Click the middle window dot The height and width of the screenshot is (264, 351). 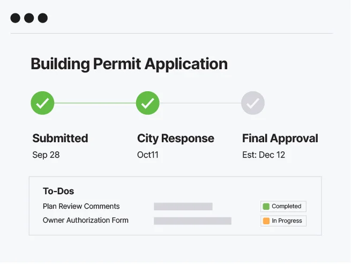click(29, 18)
